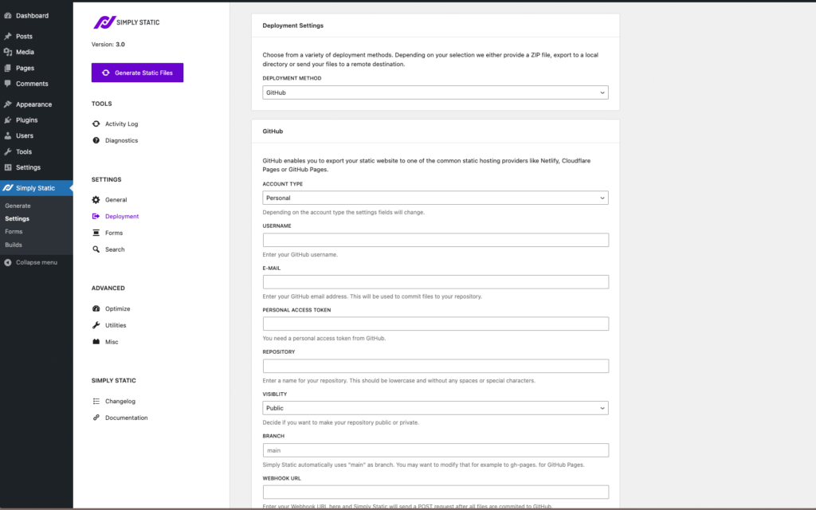Click the Dashboard icon in WordPress sidebar
This screenshot has height=510, width=816.
pos(8,16)
